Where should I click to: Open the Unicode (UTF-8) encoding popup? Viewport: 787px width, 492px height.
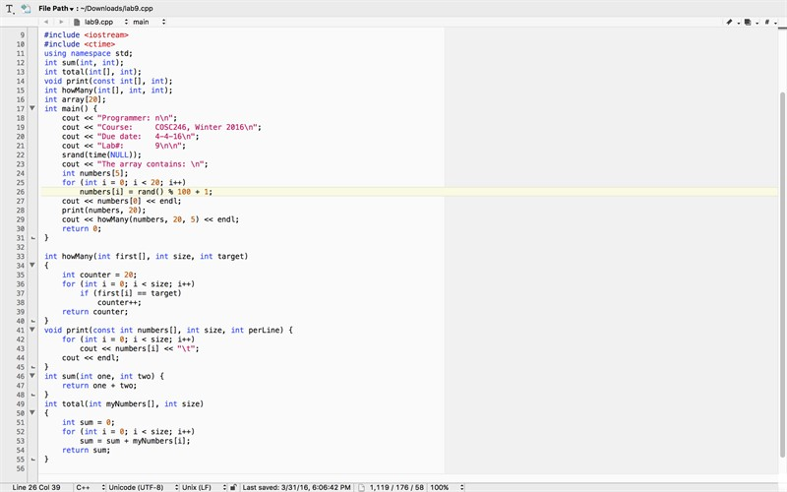pos(143,487)
